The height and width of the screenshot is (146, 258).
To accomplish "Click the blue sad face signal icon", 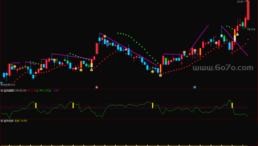I will [x=107, y=41].
